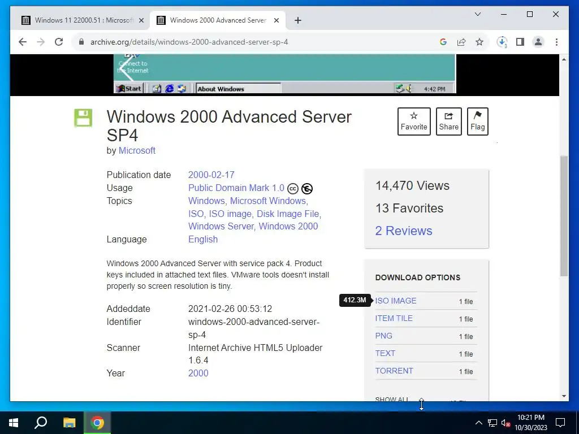Viewport: 579px width, 434px height.
Task: Click the site padlock icon
Action: [x=81, y=42]
